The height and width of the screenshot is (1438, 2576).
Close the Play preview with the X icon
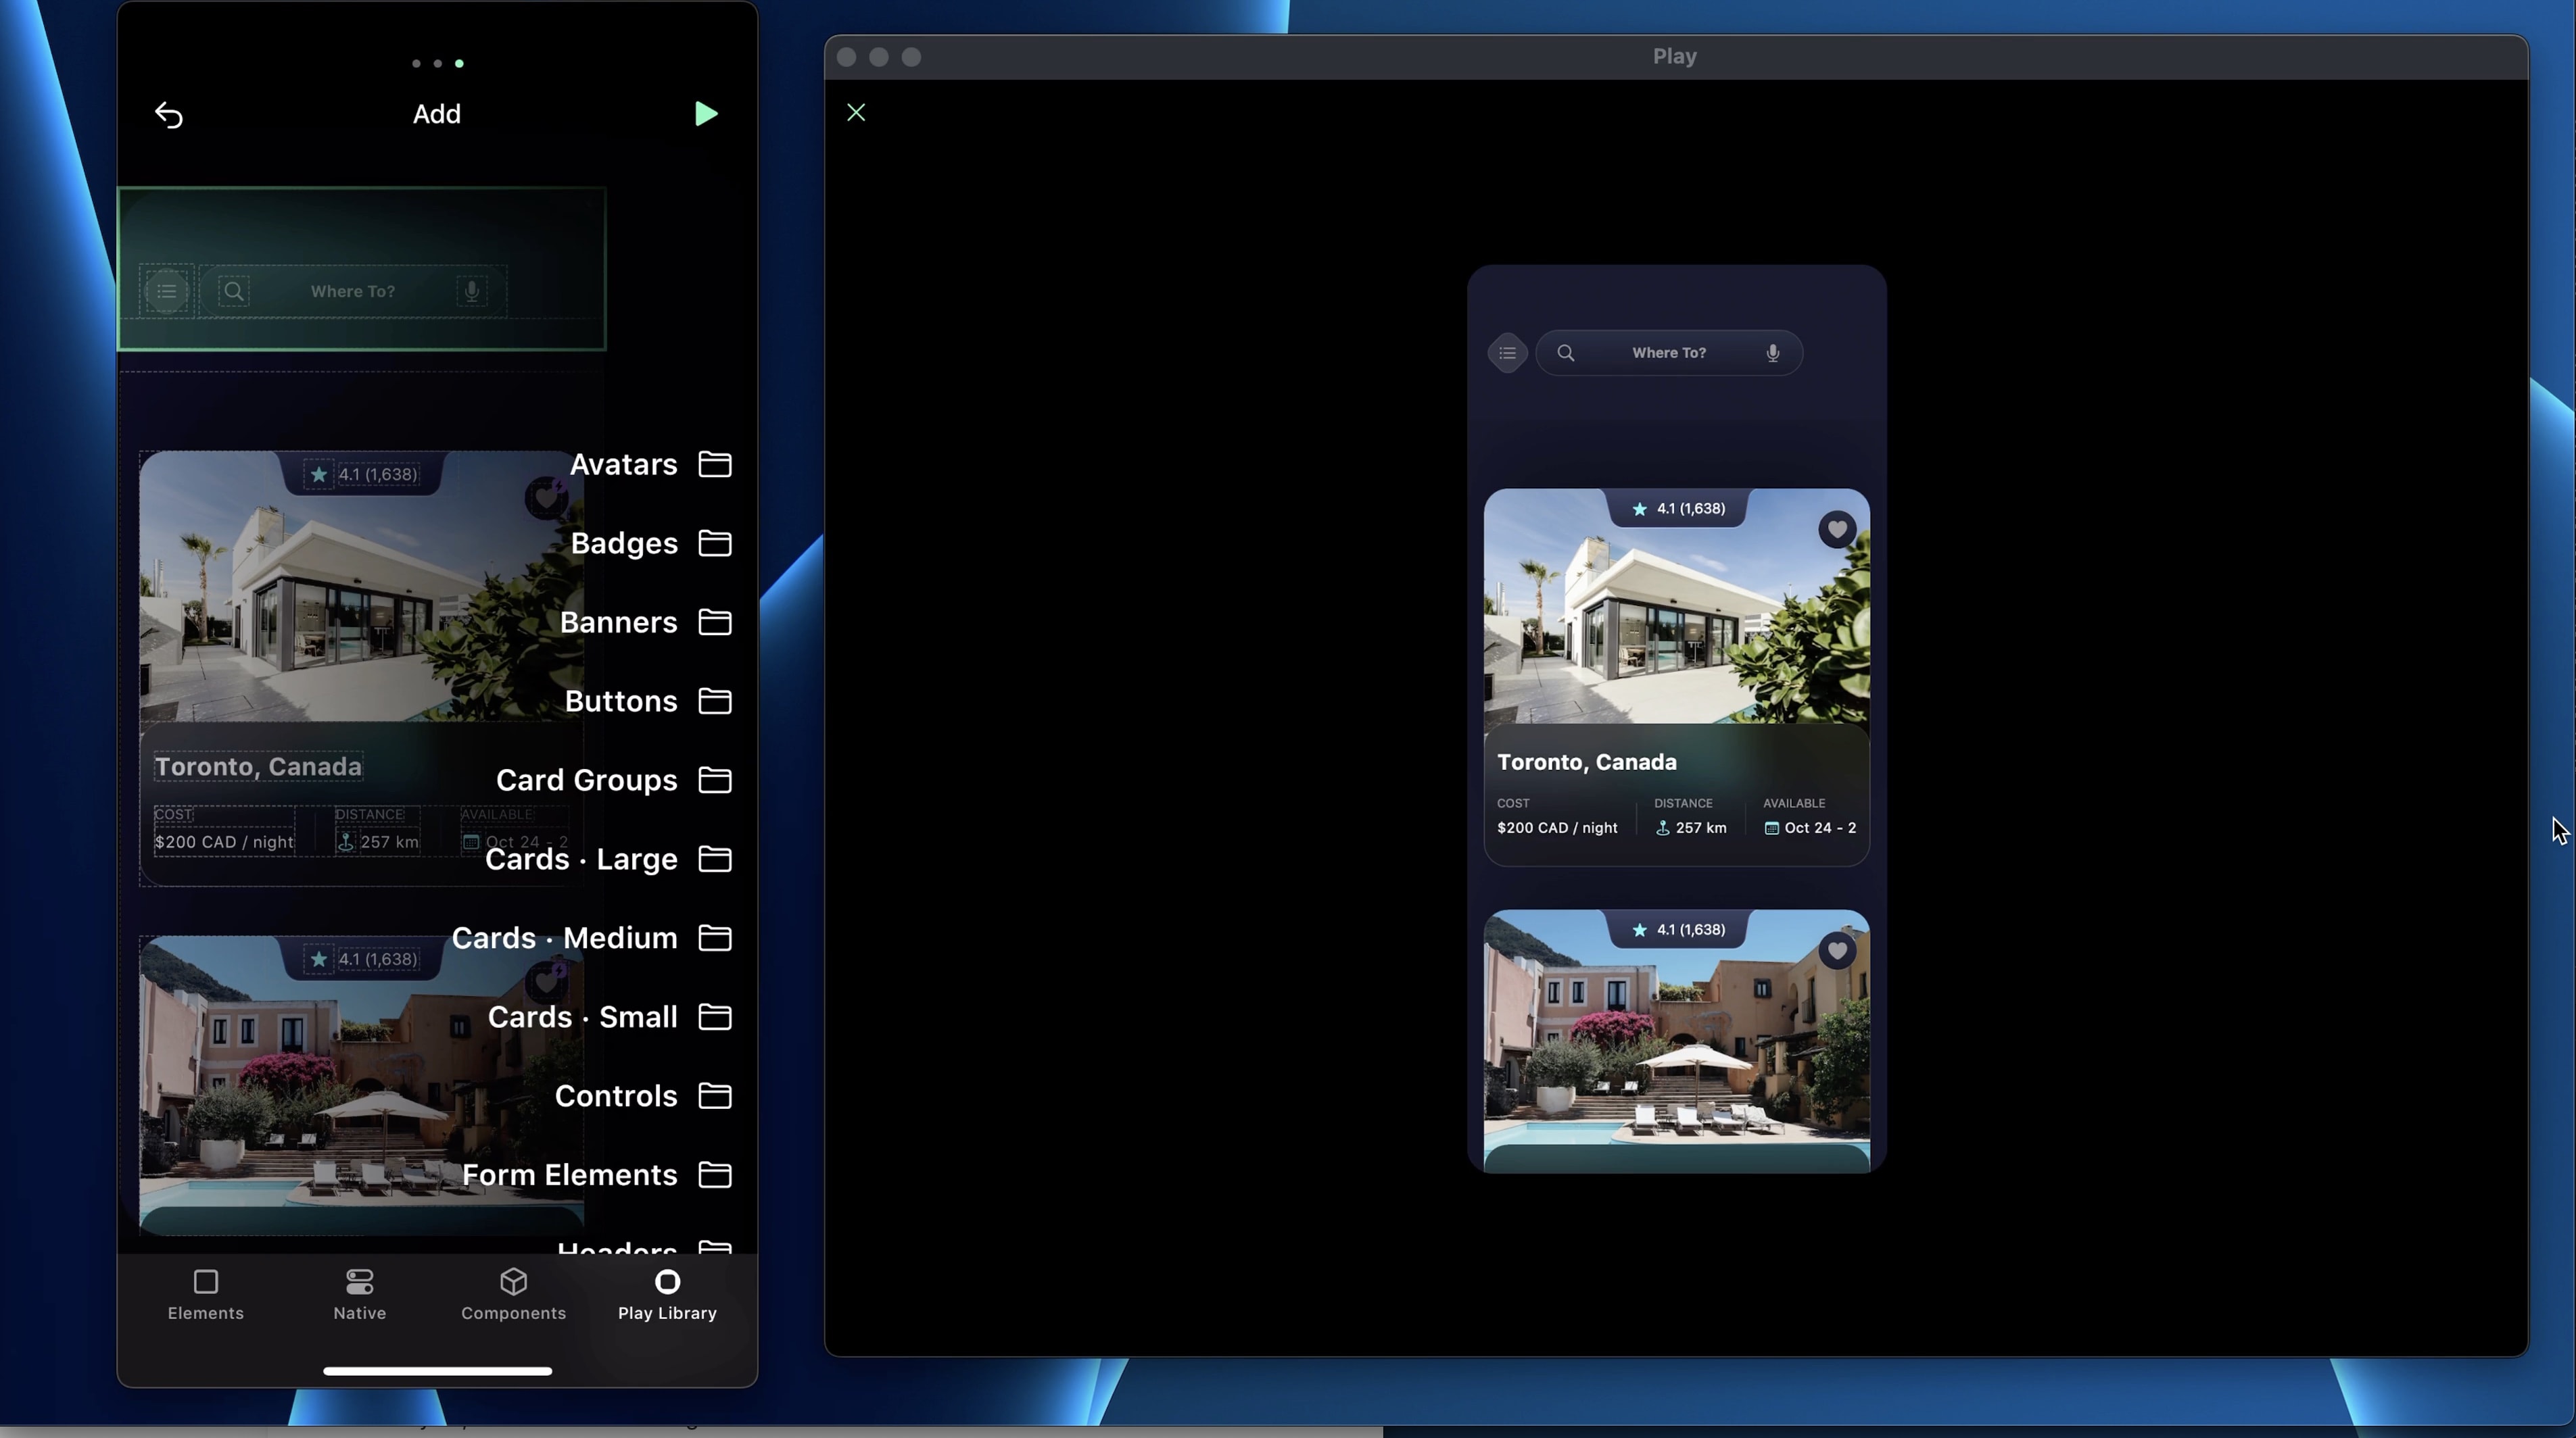click(x=856, y=112)
